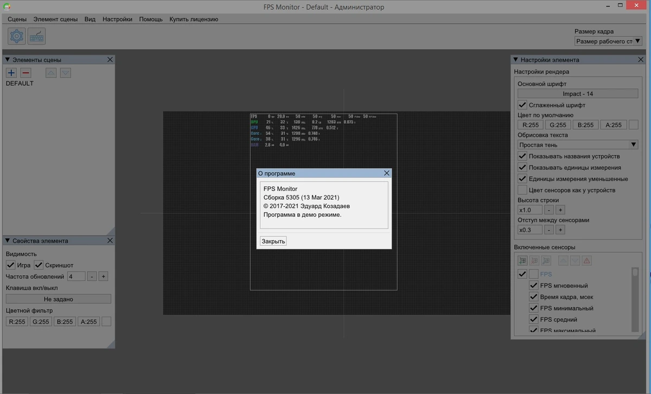Image resolution: width=651 pixels, height=394 pixels.
Task: Uncheck the Время кадра, мсек sensor
Action: [x=533, y=297]
